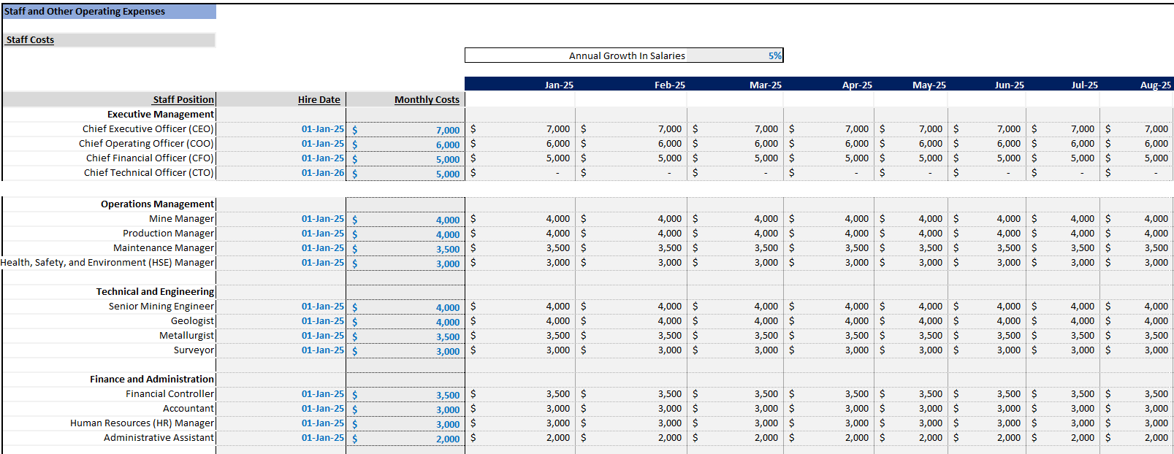This screenshot has width=1174, height=454.
Task: Click the Staff Costs heading cell
Action: [110, 40]
